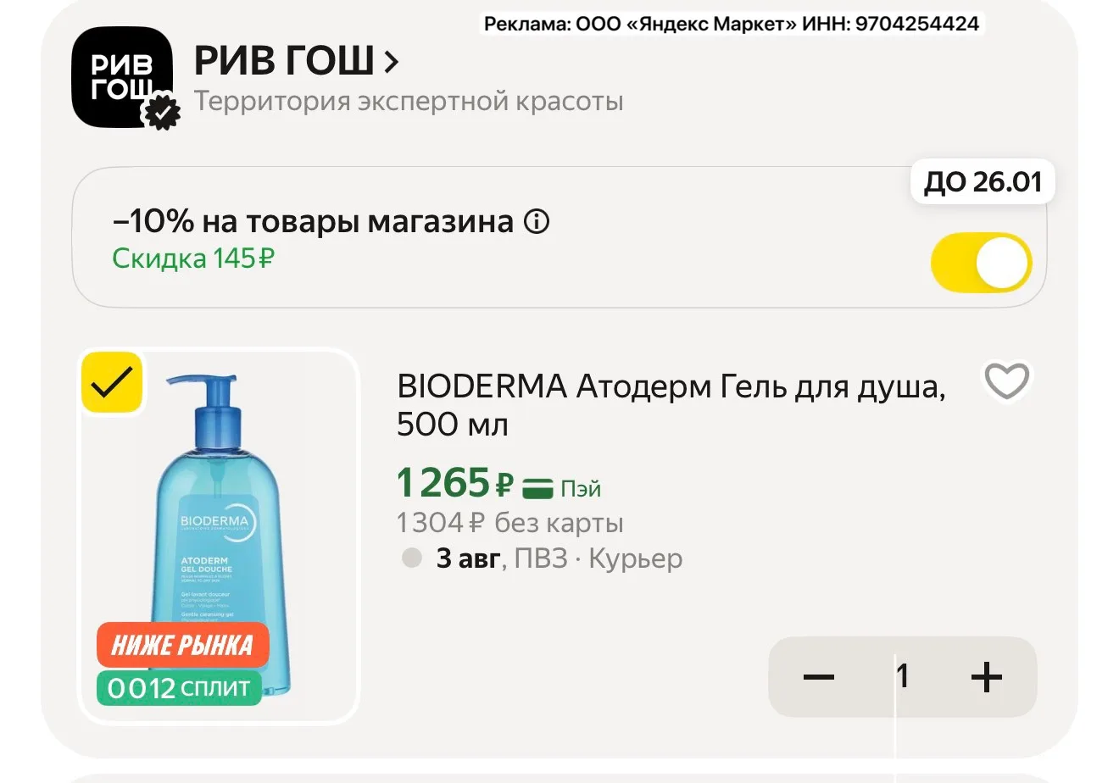The height and width of the screenshot is (783, 1119).
Task: Click the 0012 СПЛИТ badge
Action: click(x=179, y=687)
